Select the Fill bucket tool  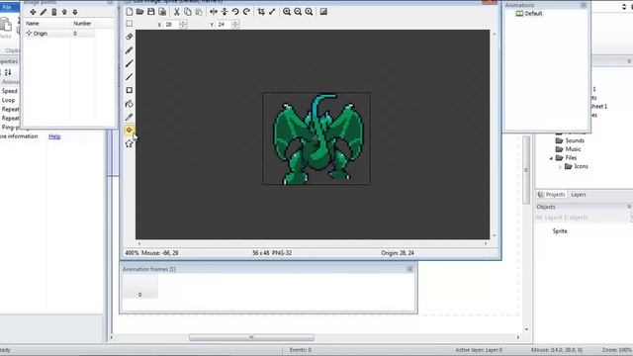point(130,104)
